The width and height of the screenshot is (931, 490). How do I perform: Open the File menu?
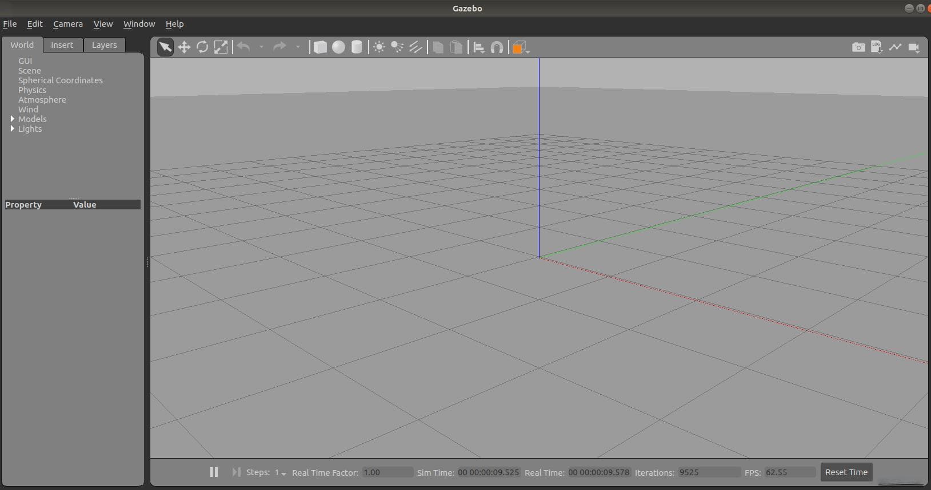10,24
